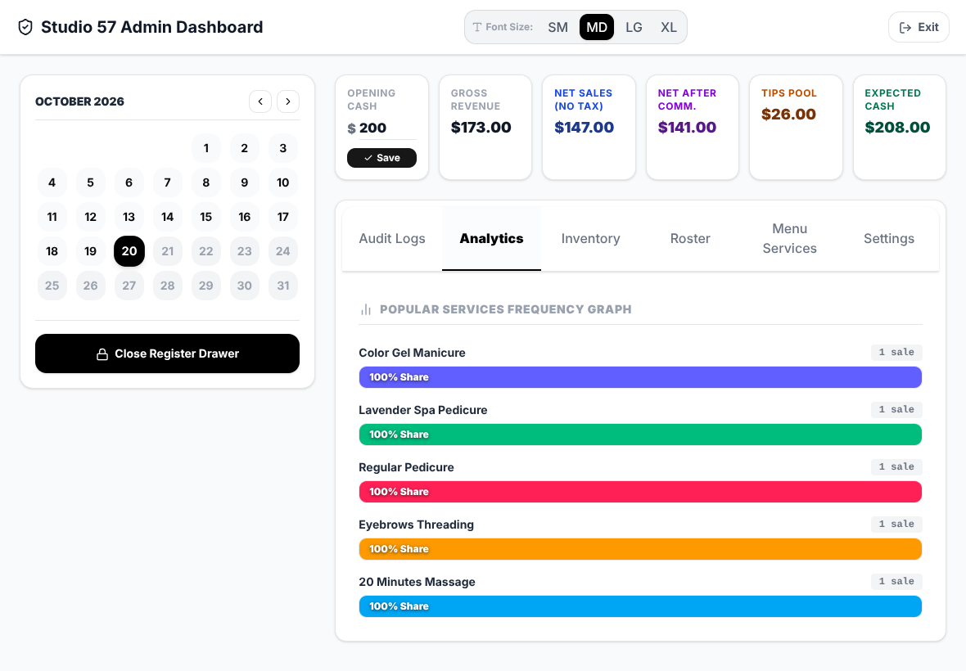Click the Color Gel Manicure '1 sale' badge

pyautogui.click(x=896, y=352)
